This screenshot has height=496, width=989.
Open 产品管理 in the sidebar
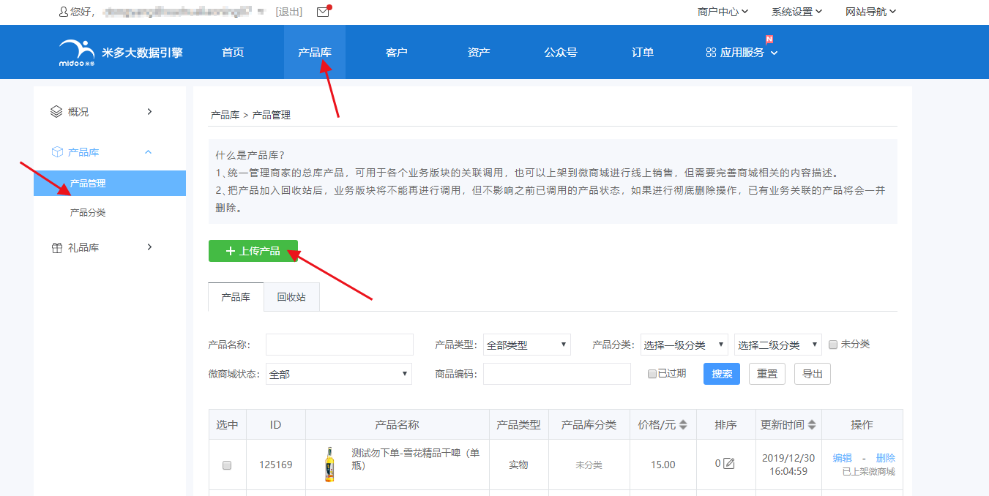[110, 183]
